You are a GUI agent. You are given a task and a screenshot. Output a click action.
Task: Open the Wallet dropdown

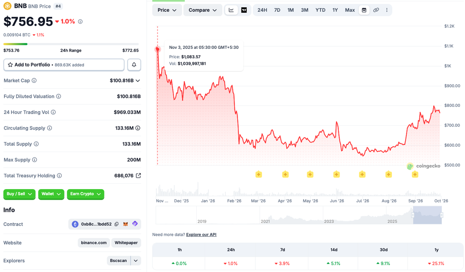point(51,194)
